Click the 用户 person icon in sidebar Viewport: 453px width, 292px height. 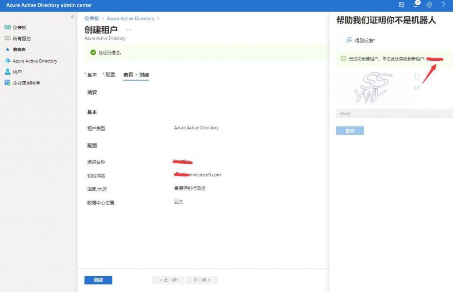pos(8,72)
